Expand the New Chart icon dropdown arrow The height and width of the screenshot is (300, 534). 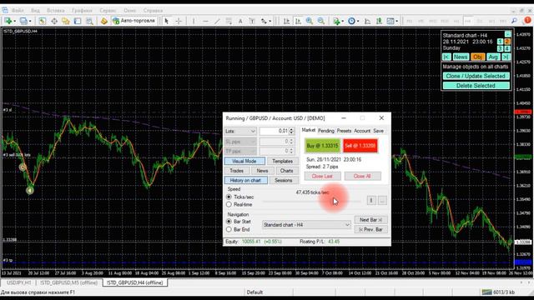(x=15, y=22)
